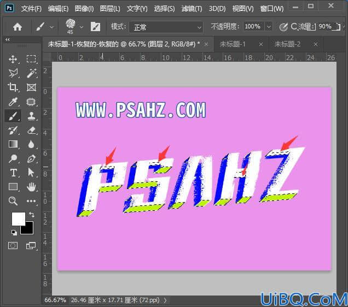
Task: Click the 66.67% zoom level field
Action: pos(55,300)
